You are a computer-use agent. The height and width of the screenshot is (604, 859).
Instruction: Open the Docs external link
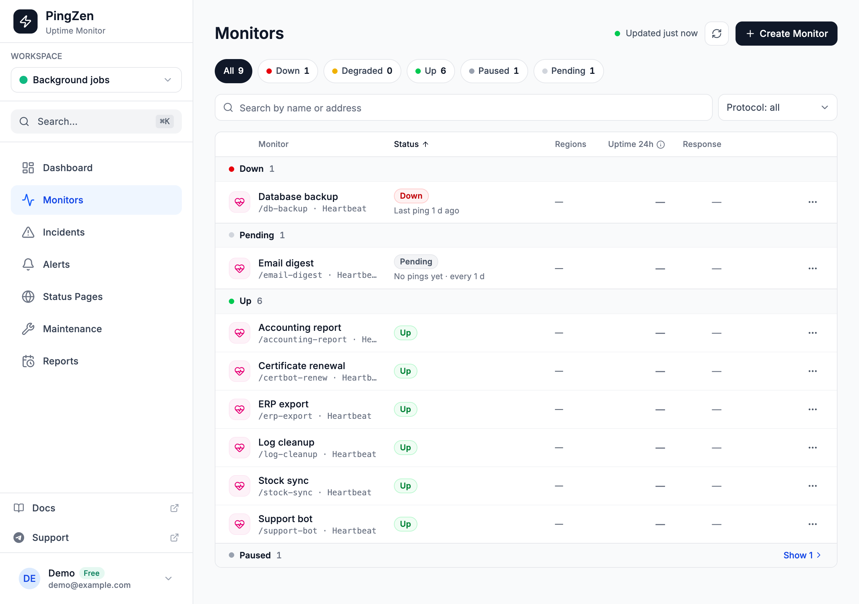[96, 508]
